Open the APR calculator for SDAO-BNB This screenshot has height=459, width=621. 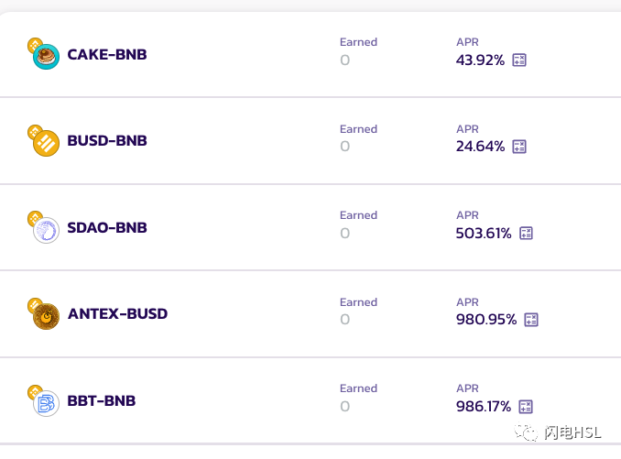(x=526, y=234)
